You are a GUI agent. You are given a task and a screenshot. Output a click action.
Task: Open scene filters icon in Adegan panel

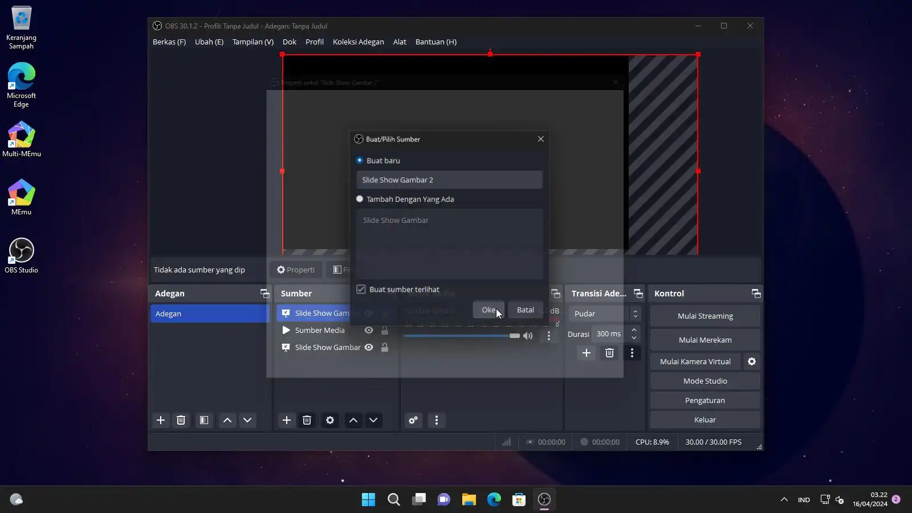tap(203, 420)
